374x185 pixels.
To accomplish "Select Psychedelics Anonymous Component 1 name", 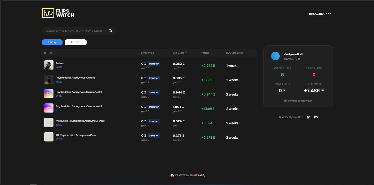I will (x=79, y=92).
